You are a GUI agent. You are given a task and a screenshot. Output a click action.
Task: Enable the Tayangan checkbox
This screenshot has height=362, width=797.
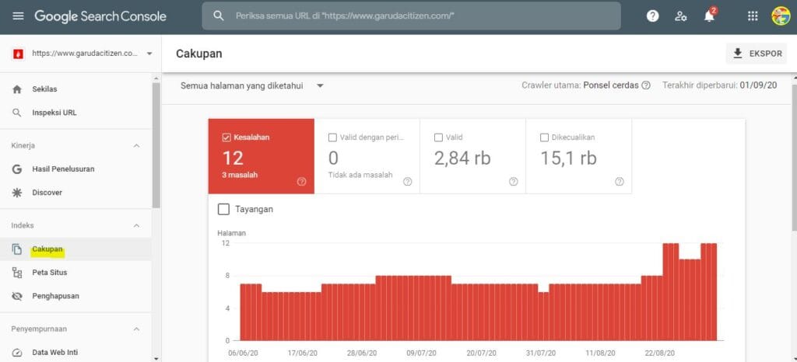click(x=223, y=210)
